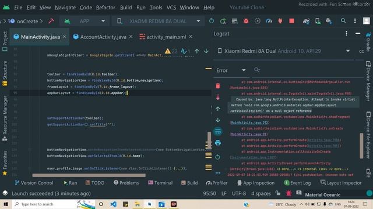Hide the Logcat panel
The width and height of the screenshot is (373, 209).
tap(358, 34)
